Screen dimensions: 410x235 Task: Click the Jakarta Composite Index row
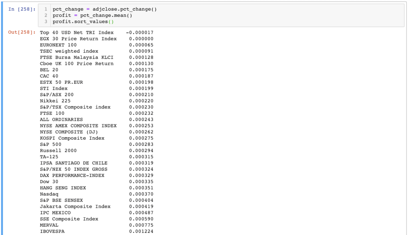[x=96, y=207]
